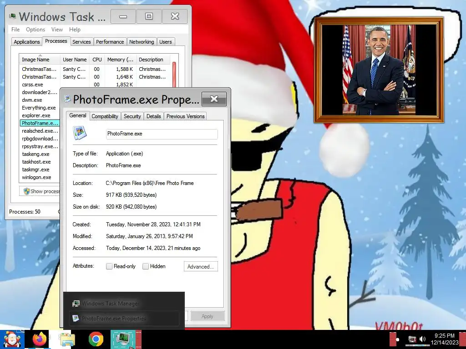
Task: Click the Location path text in Properties
Action: tap(149, 183)
